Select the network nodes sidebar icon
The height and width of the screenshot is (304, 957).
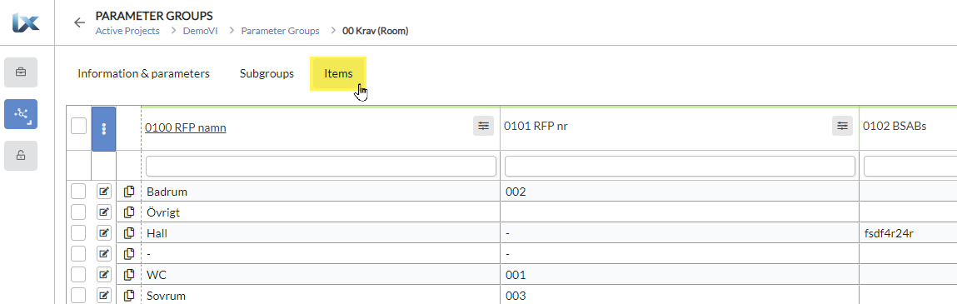click(21, 114)
